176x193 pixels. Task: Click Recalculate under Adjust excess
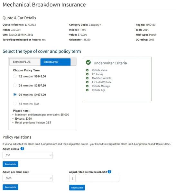click(11, 164)
